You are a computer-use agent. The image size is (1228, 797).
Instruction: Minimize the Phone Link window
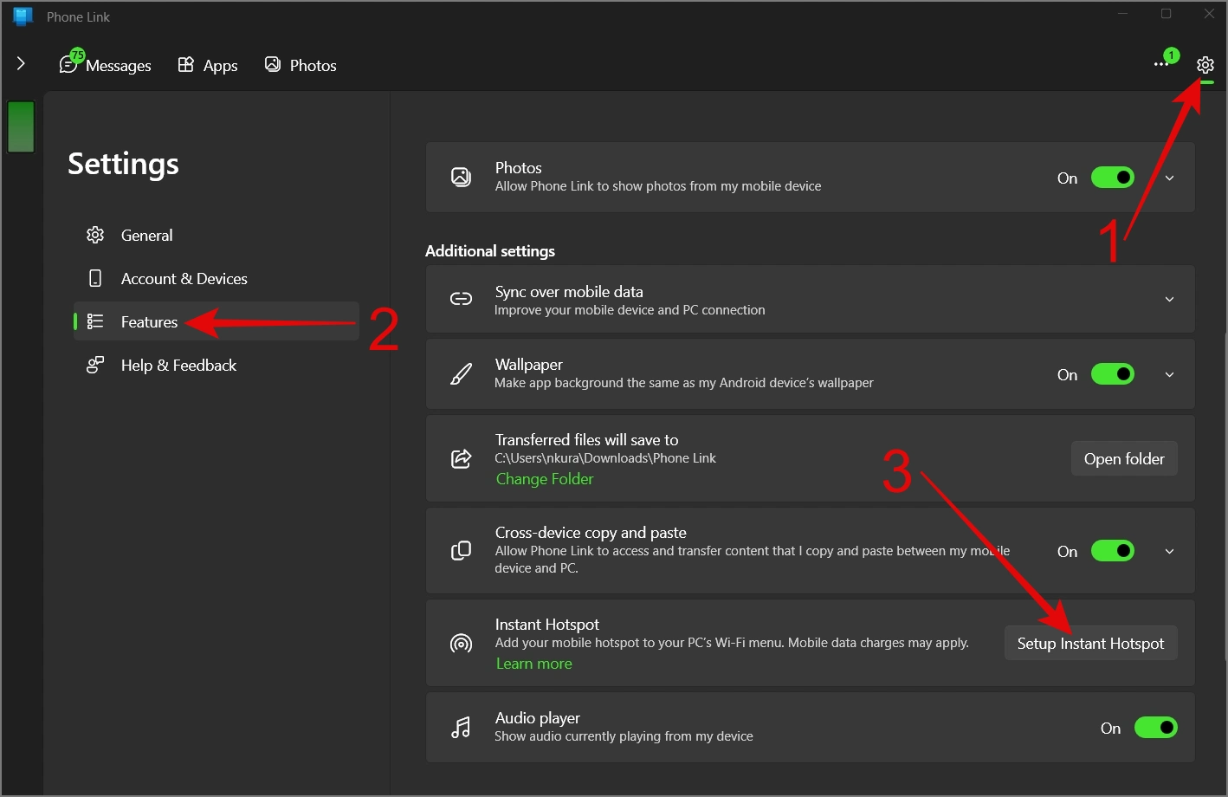tap(1123, 14)
